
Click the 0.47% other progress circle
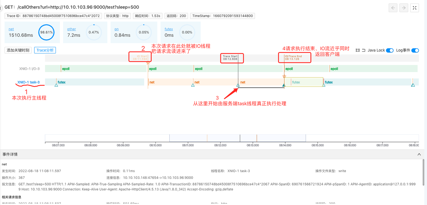94,32
